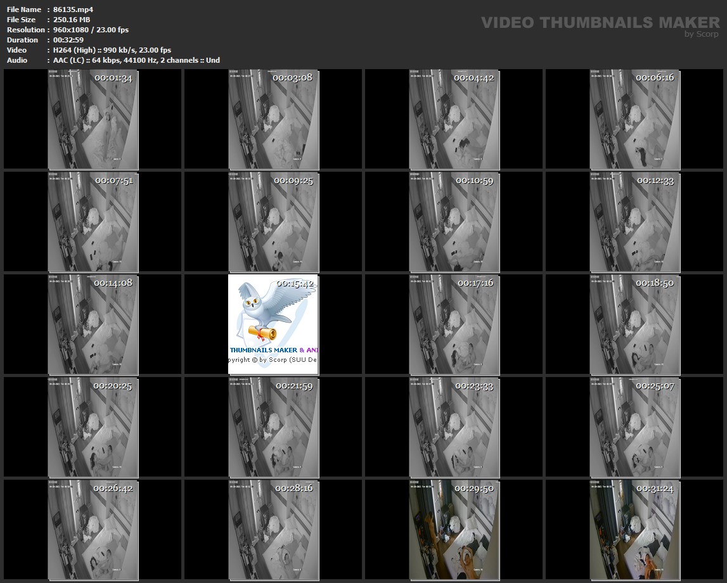Click the 00:20:25 frame thumbnail
Screen dimensions: 727x583
pos(93,427)
